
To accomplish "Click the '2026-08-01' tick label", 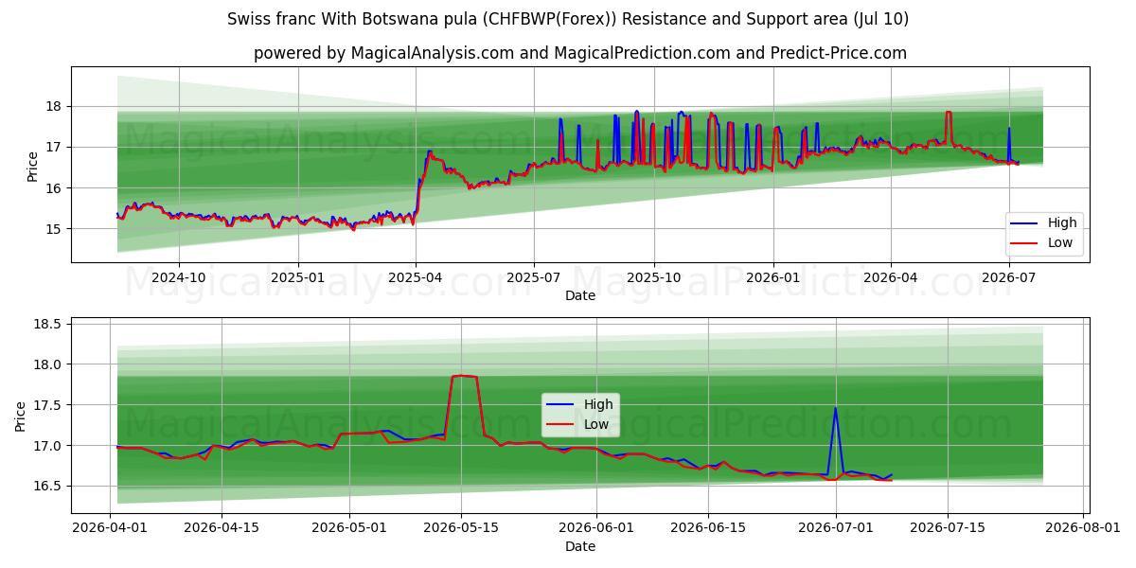I will tap(1083, 527).
